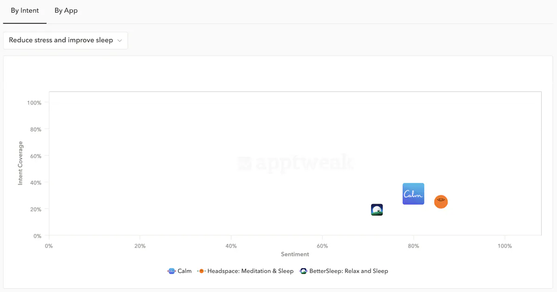Click the Calm app icon in chart

(x=413, y=194)
